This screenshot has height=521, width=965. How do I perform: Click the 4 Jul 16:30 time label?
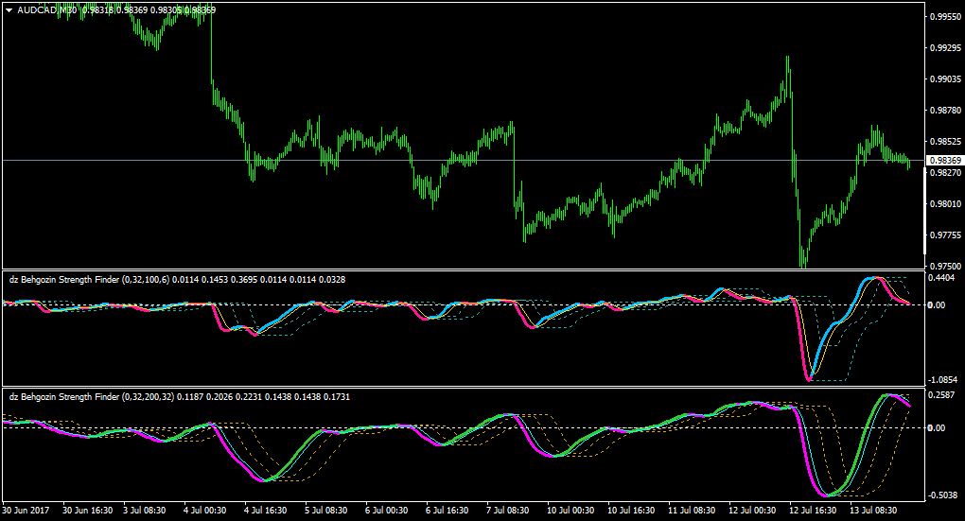pos(266,510)
